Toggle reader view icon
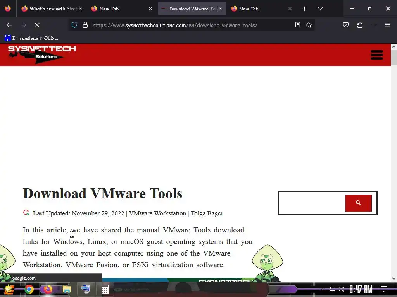 click(x=297, y=25)
